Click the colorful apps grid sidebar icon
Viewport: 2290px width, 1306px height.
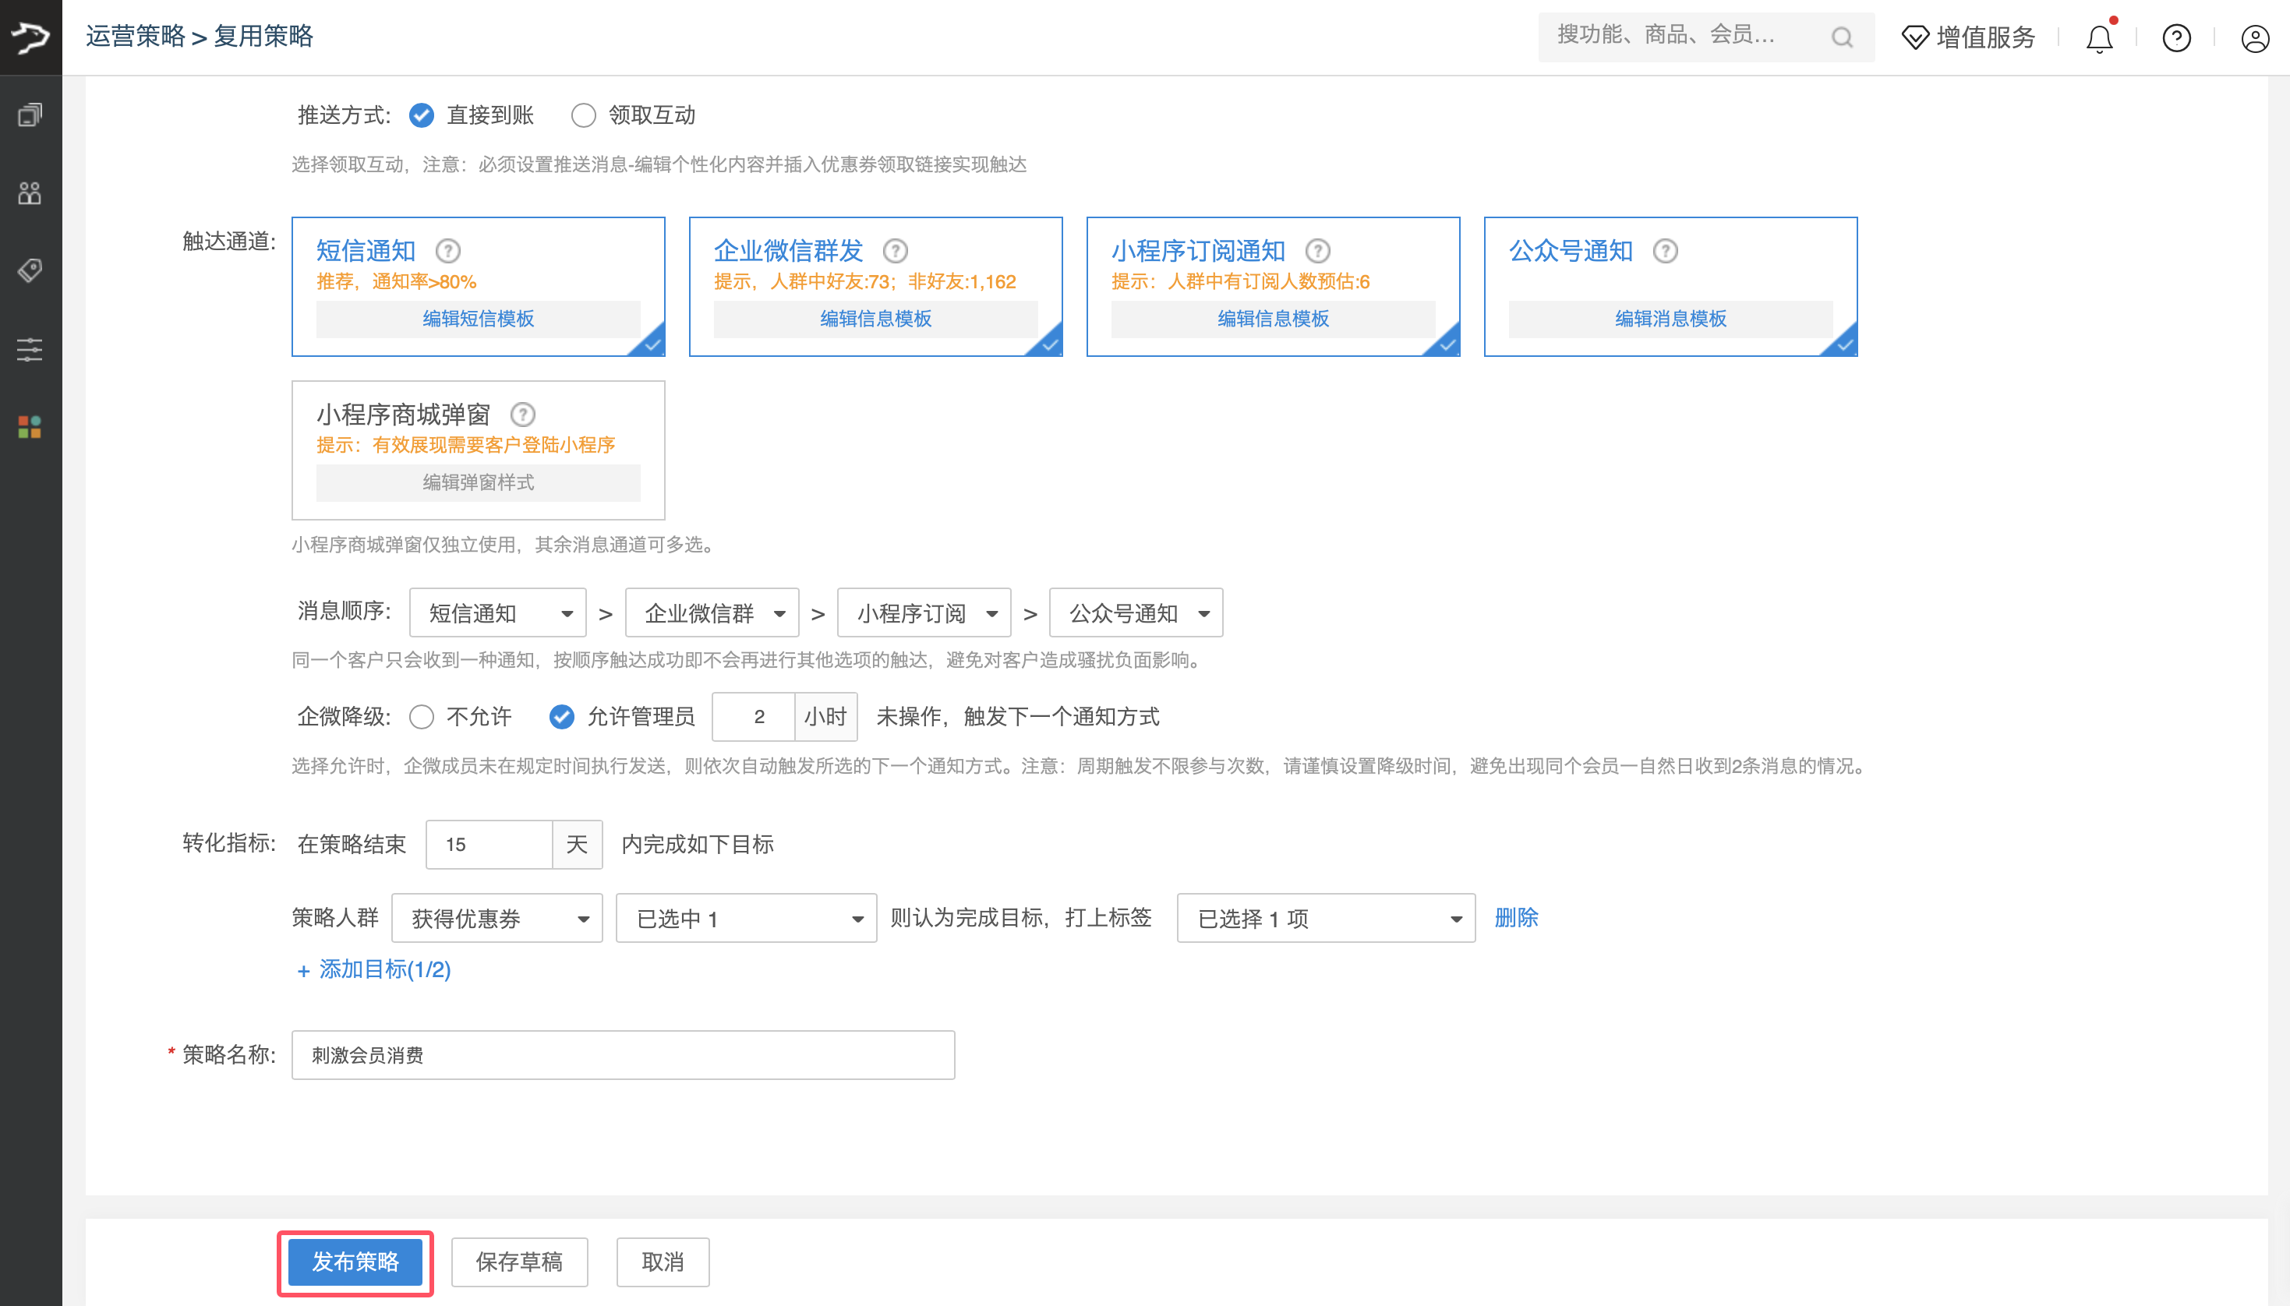(30, 427)
